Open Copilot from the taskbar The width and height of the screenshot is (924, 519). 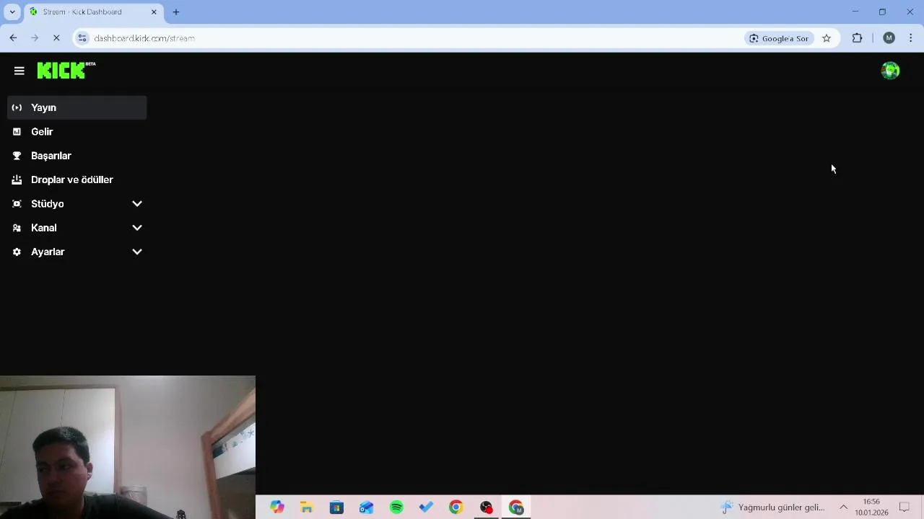tap(277, 507)
